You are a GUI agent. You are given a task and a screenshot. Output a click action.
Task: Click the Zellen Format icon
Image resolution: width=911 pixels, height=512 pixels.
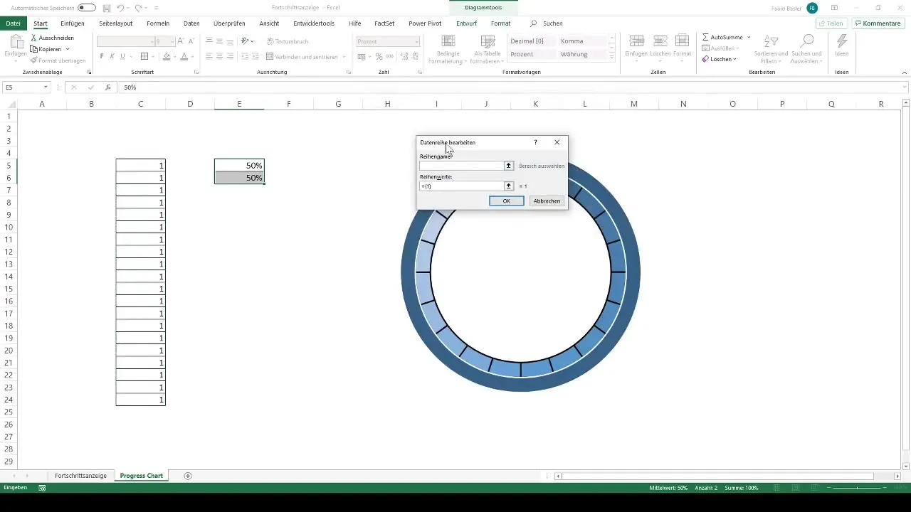682,41
